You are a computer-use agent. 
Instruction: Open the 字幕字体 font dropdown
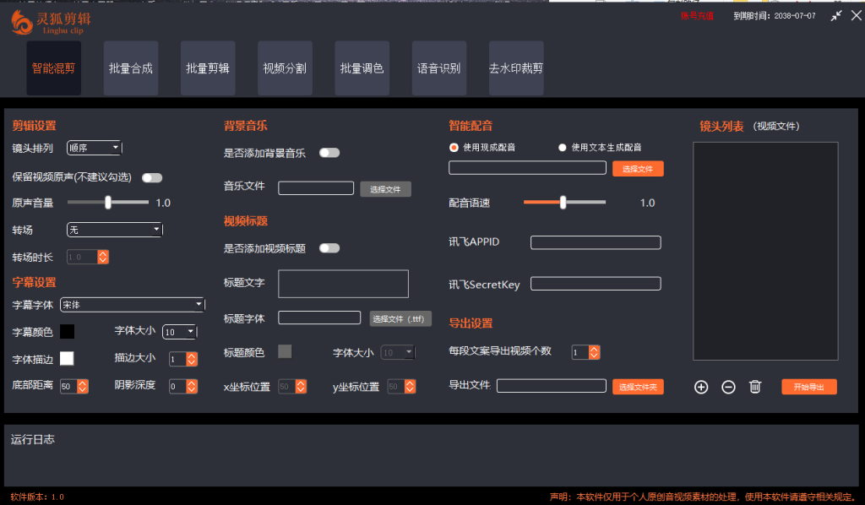pyautogui.click(x=132, y=304)
